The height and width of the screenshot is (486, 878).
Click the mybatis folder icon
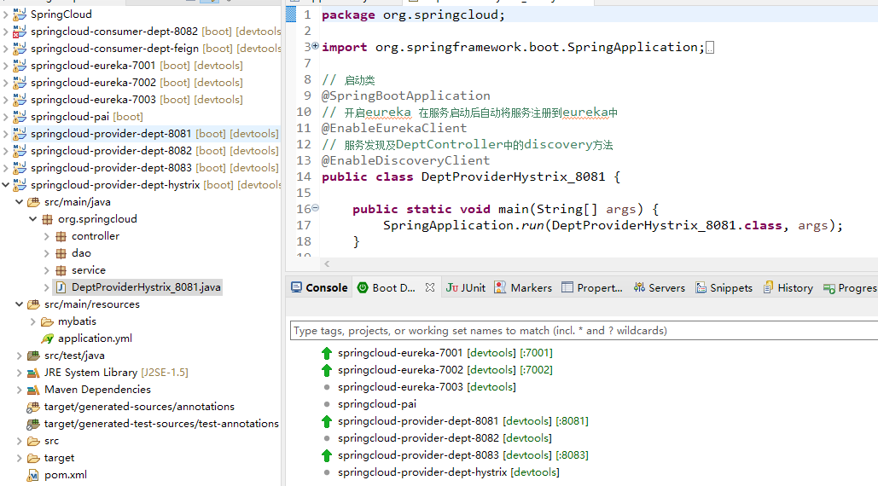coord(48,321)
